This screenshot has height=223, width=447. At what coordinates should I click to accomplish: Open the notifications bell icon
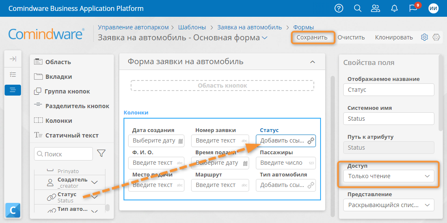point(394,8)
